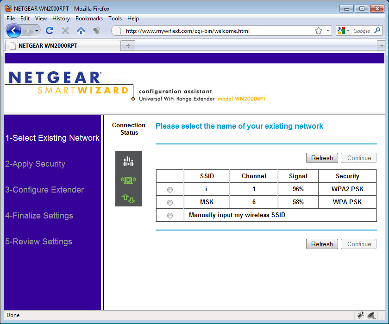This screenshot has width=389, height=324.
Task: Click the Signal column header
Action: click(298, 176)
